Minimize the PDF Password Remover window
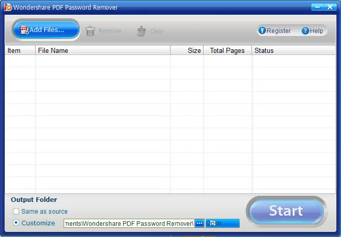 pyautogui.click(x=317, y=7)
